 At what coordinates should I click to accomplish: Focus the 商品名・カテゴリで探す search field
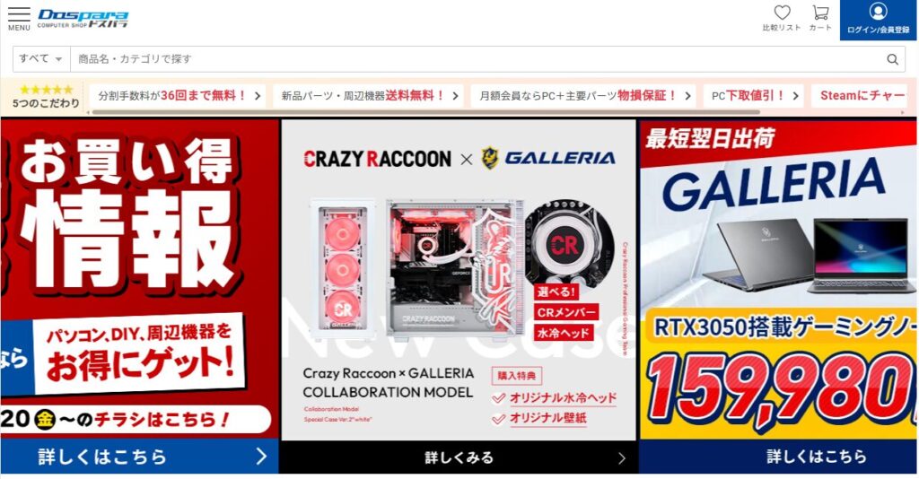point(476,59)
